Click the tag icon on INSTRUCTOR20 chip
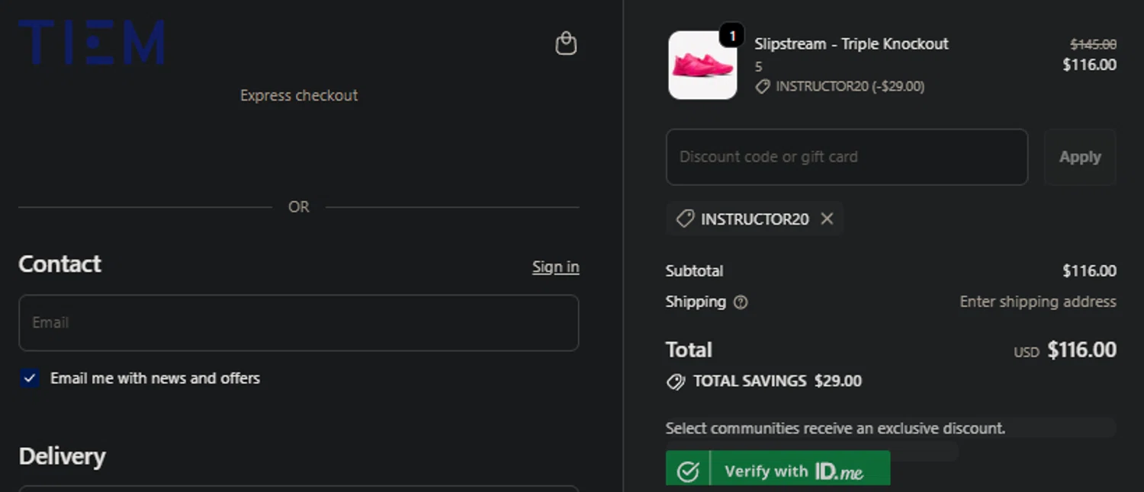Image resolution: width=1144 pixels, height=492 pixels. [685, 219]
